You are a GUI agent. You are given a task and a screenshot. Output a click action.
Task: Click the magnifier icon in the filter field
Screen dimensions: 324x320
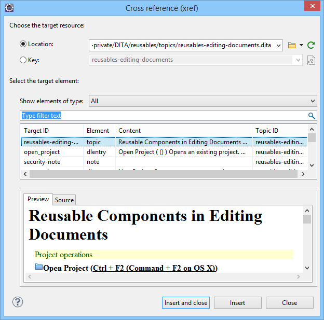click(x=312, y=116)
